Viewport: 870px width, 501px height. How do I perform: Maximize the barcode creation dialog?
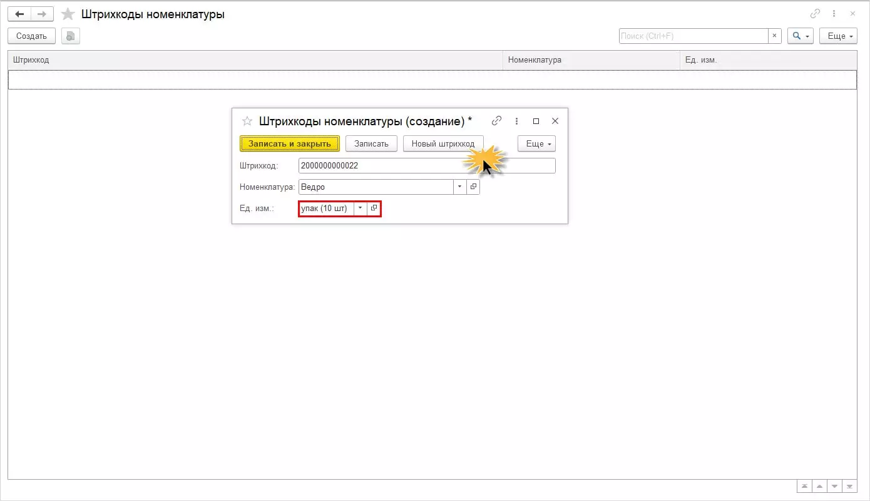coord(536,121)
